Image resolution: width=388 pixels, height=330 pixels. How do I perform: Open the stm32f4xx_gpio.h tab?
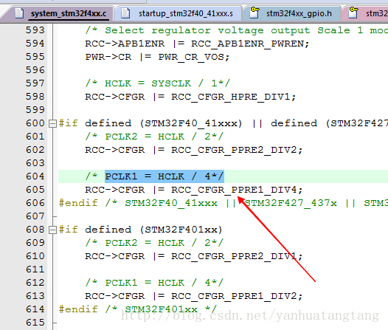(x=292, y=13)
